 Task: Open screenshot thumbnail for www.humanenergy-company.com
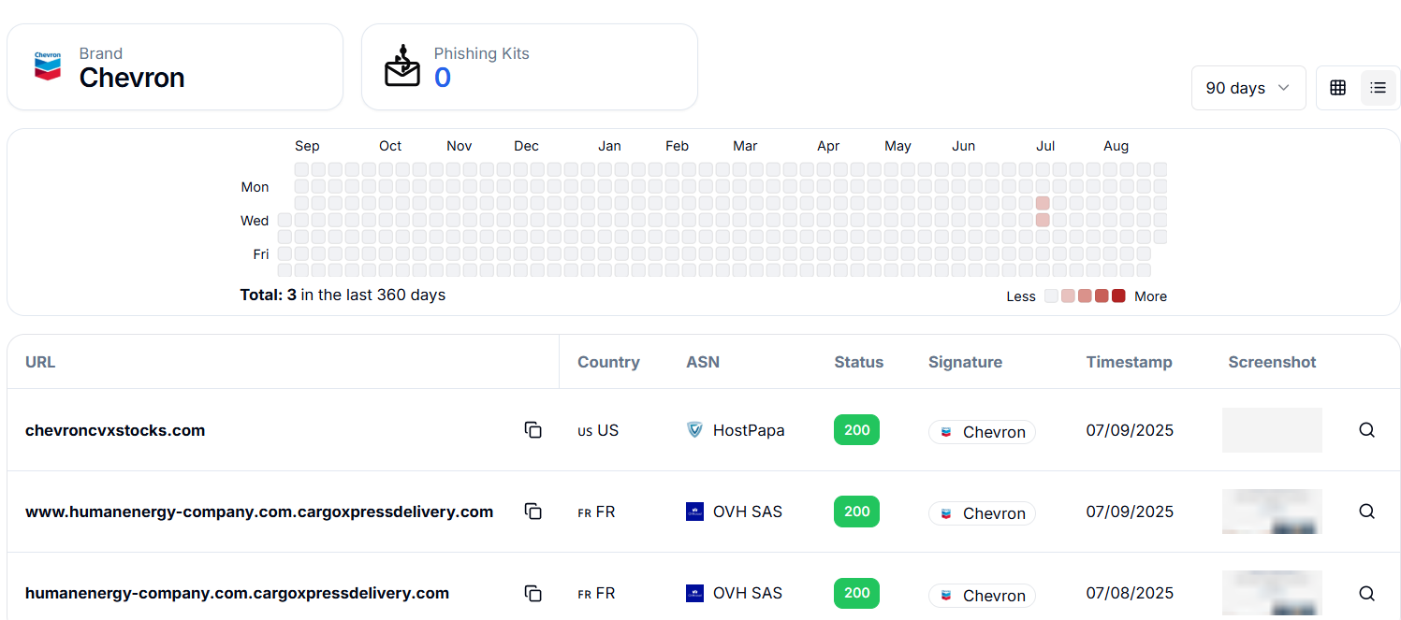1272,512
